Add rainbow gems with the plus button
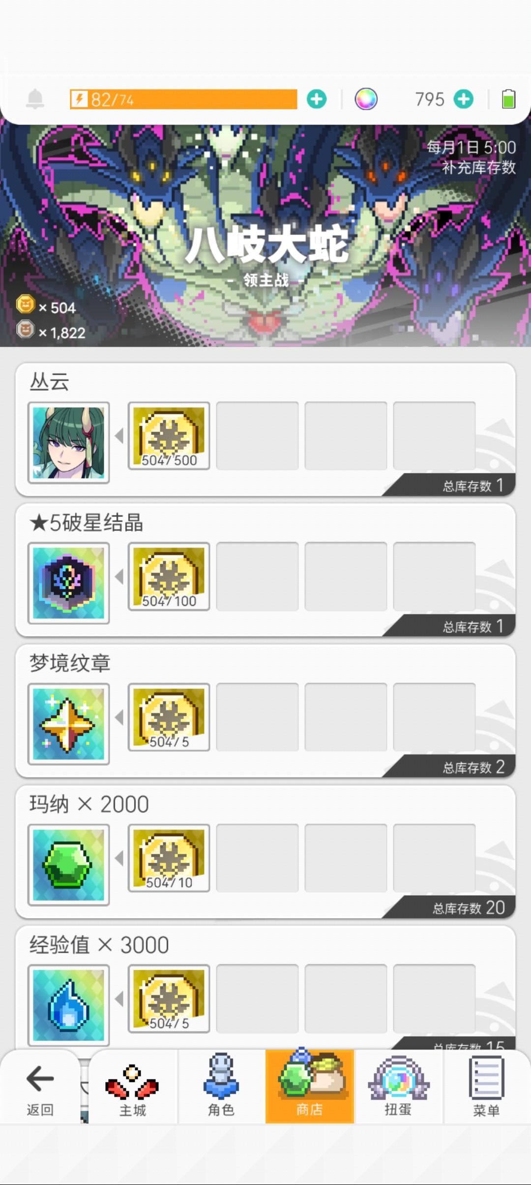 (464, 99)
